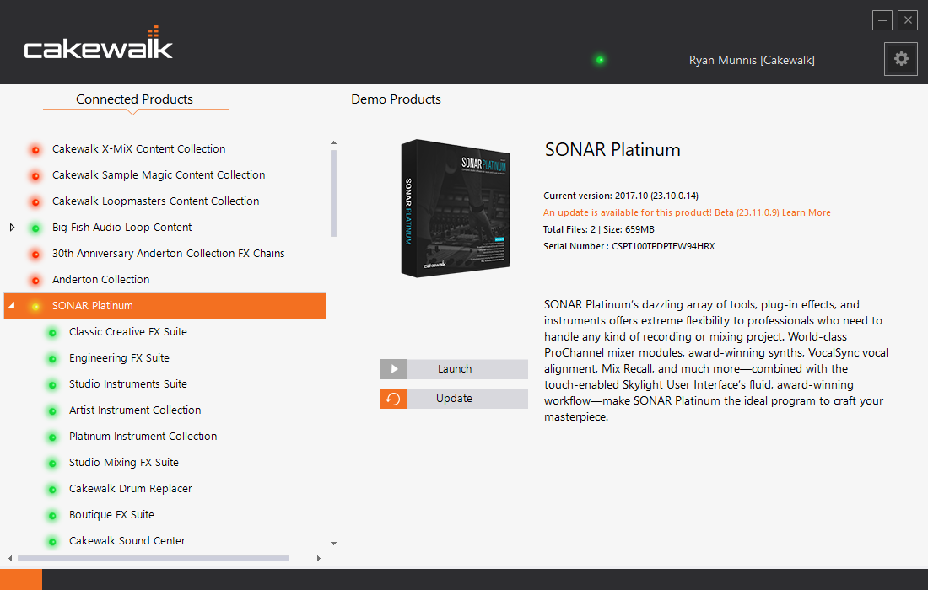Expand the Big Fish Audio Loop Content item
Image resolution: width=928 pixels, height=590 pixels.
pyautogui.click(x=12, y=228)
